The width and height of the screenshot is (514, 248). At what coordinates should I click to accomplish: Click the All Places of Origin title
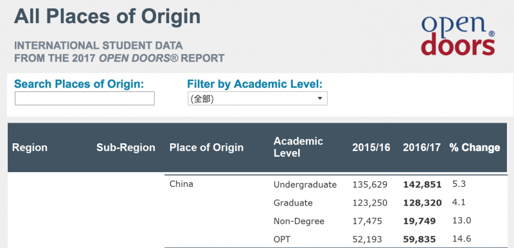tap(107, 16)
